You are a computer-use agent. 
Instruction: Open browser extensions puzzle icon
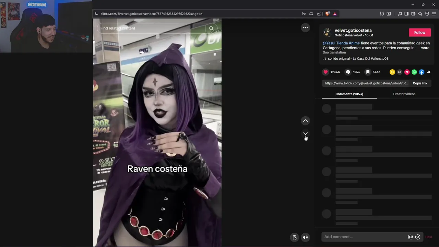click(382, 14)
